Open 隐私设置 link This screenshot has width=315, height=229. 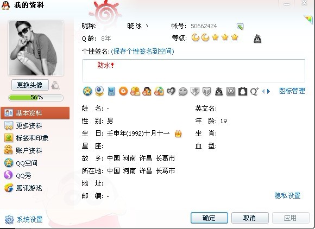tap(287, 195)
